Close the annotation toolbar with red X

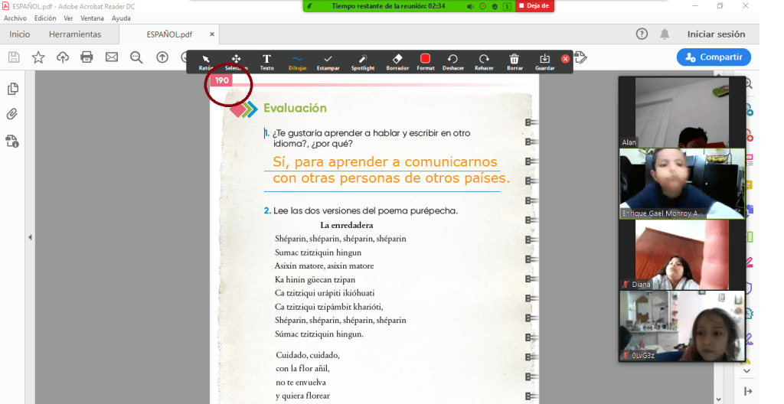coord(566,58)
